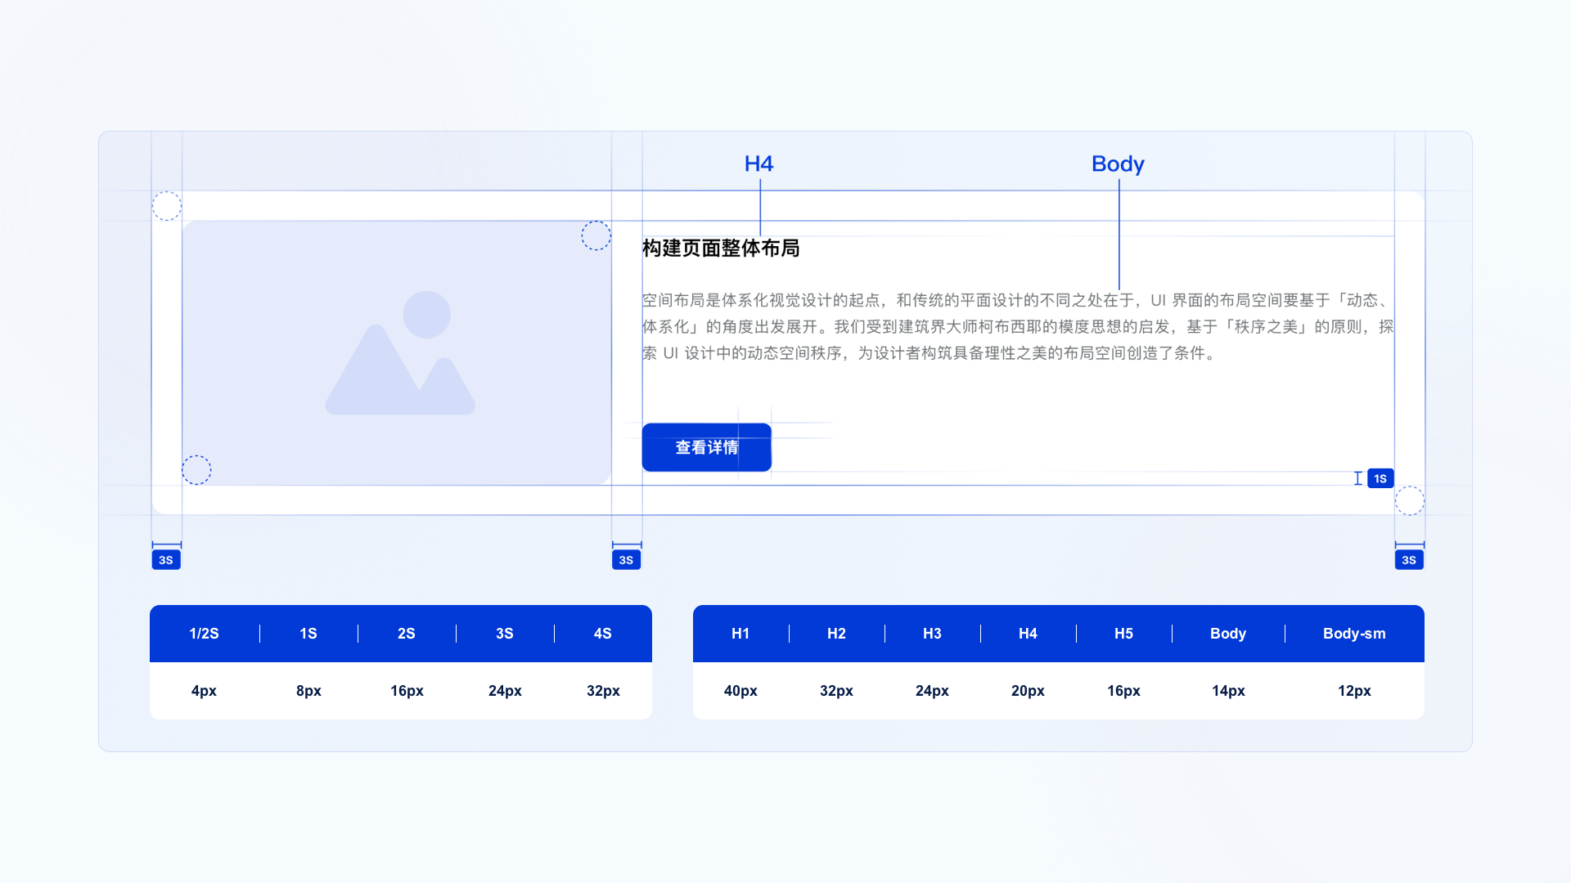Click the H3 header cell
Viewport: 1571px width, 883px height.
[932, 634]
